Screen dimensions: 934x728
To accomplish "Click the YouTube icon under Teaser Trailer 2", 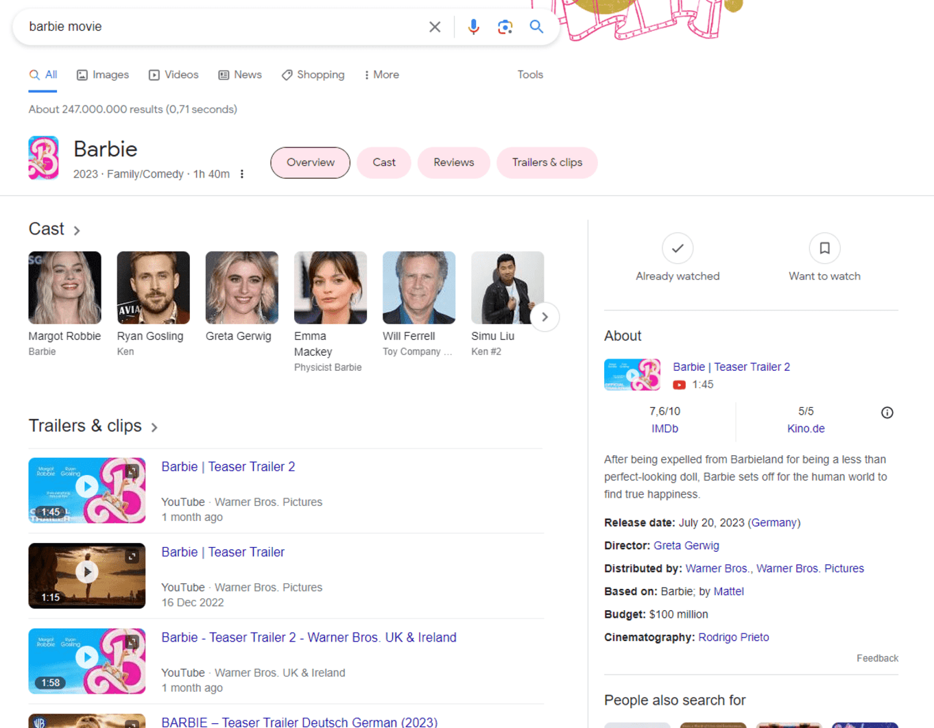I will (679, 385).
